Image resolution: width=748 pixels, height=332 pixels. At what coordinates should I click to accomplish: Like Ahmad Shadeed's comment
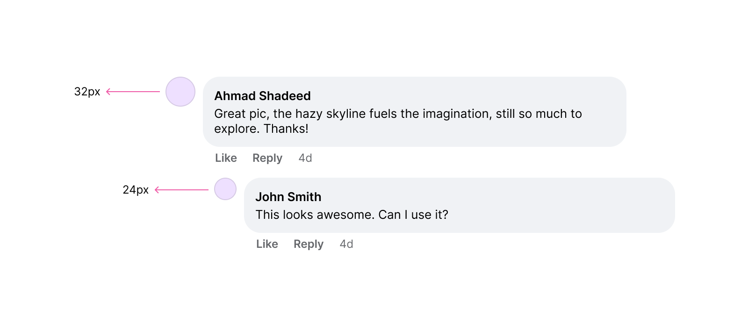226,158
